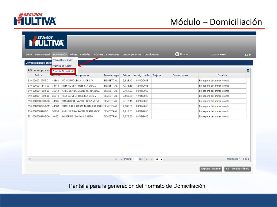
Task: Click JAVIER DE ZAVALA CANTO cell
Action: pos(82,116)
